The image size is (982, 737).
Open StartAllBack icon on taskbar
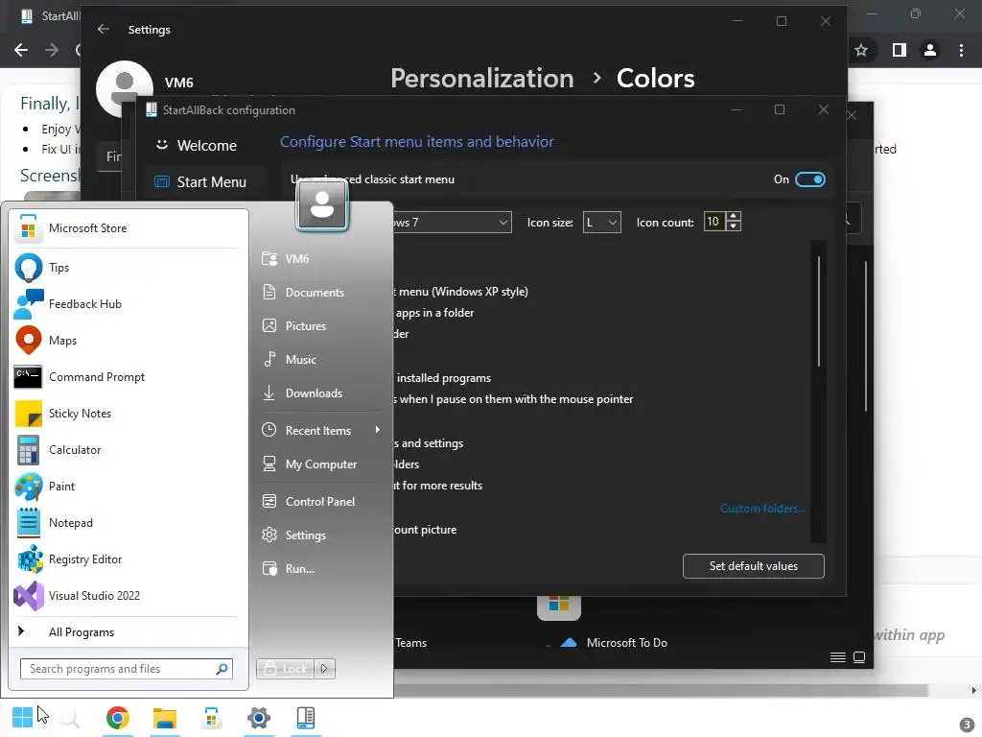click(x=306, y=718)
